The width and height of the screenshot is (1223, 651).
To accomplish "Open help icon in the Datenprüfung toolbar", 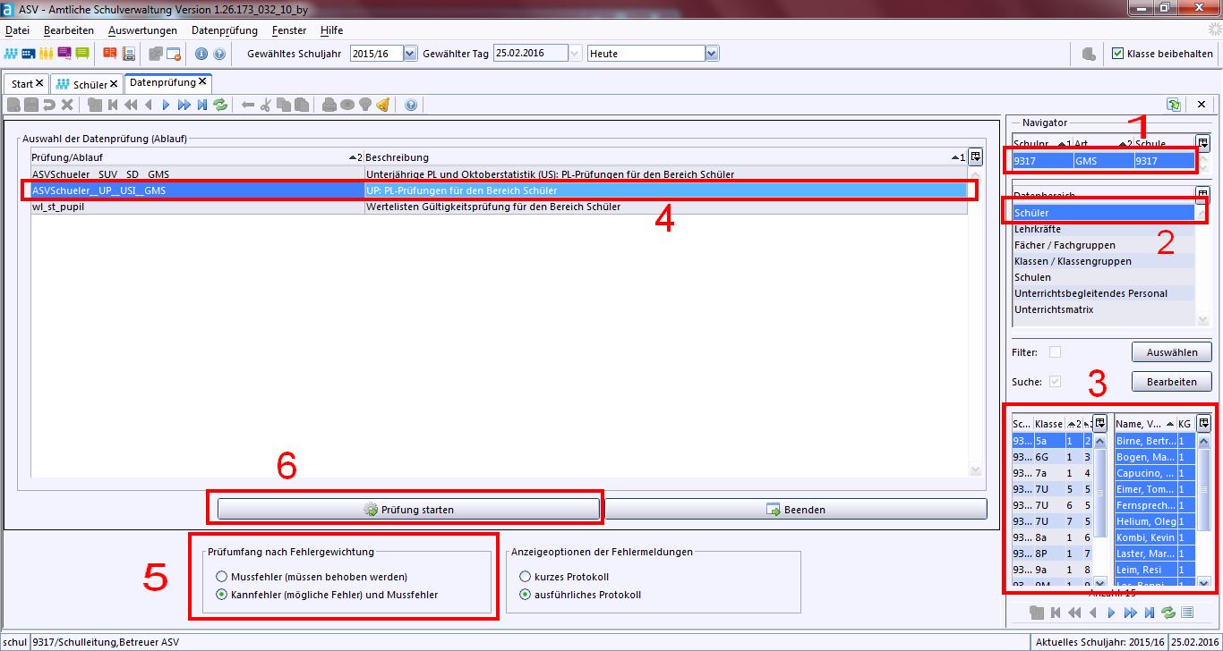I will tap(411, 105).
